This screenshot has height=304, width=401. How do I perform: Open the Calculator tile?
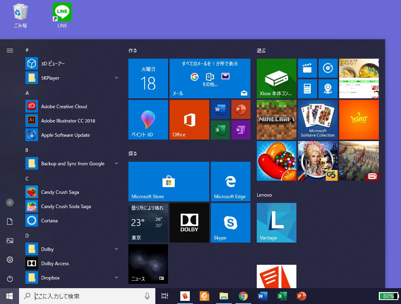coord(307,89)
